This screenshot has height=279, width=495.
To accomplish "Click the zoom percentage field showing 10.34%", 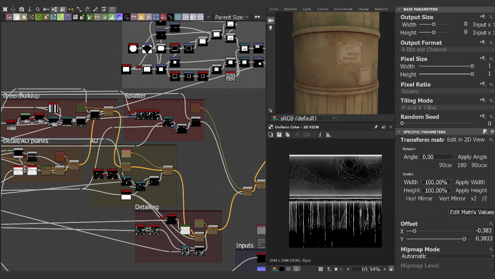I will tap(367, 269).
